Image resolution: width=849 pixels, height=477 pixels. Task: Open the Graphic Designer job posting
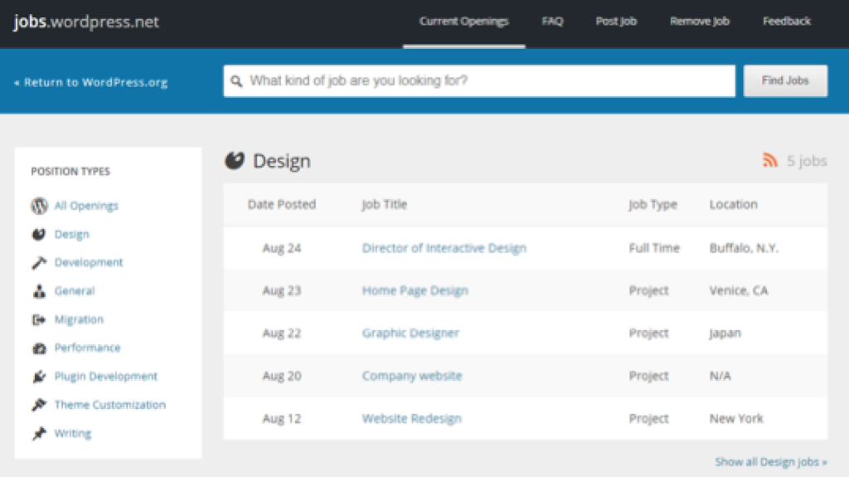(410, 333)
